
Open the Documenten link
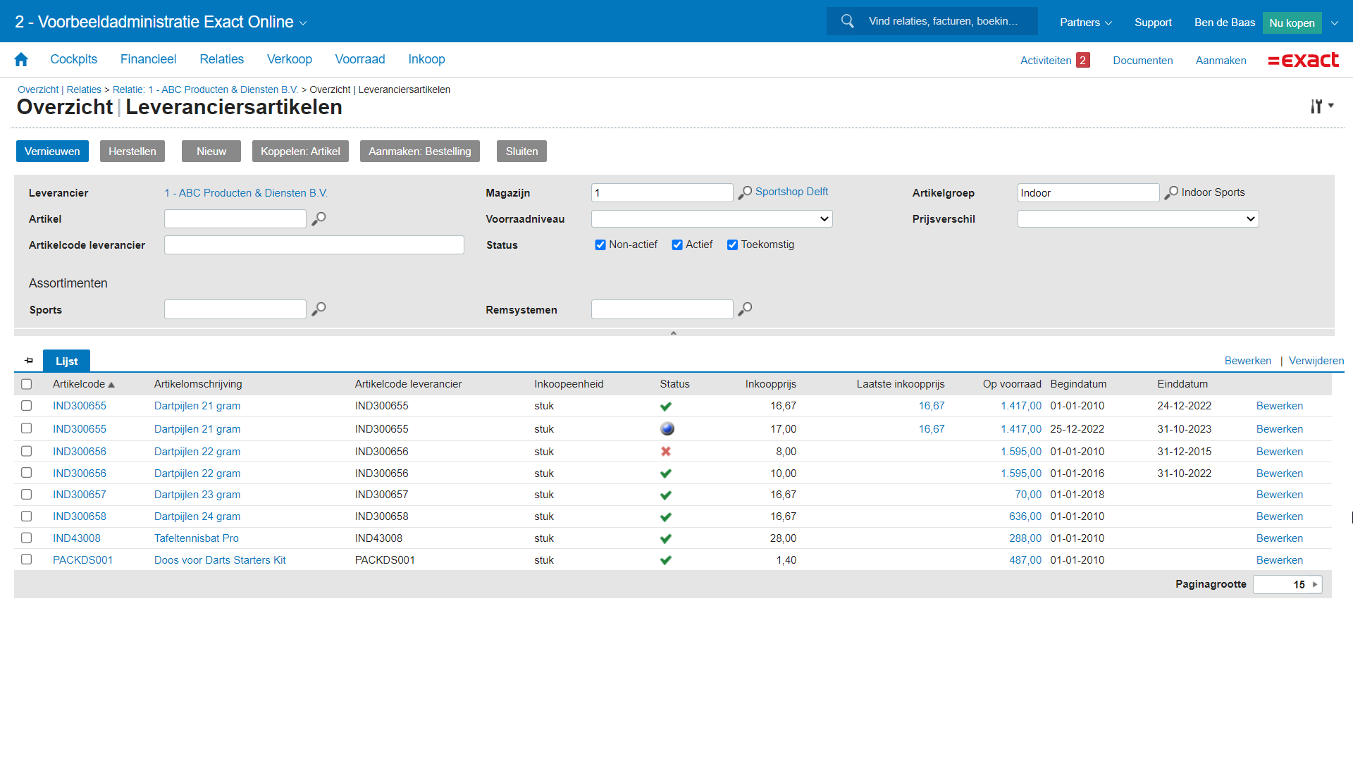[1143, 61]
